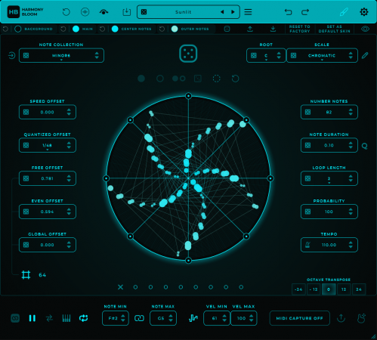Open settings with the gear icon

(363, 12)
